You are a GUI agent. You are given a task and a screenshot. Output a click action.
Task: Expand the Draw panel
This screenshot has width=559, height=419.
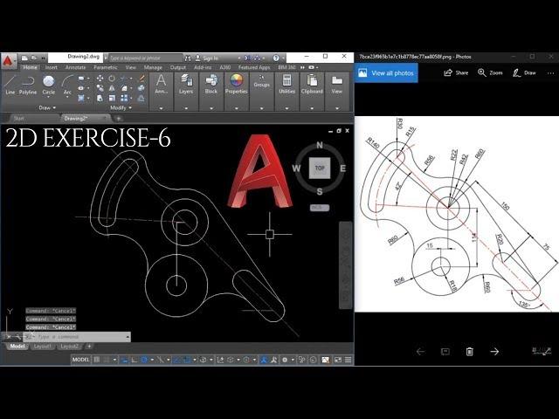tap(47, 107)
